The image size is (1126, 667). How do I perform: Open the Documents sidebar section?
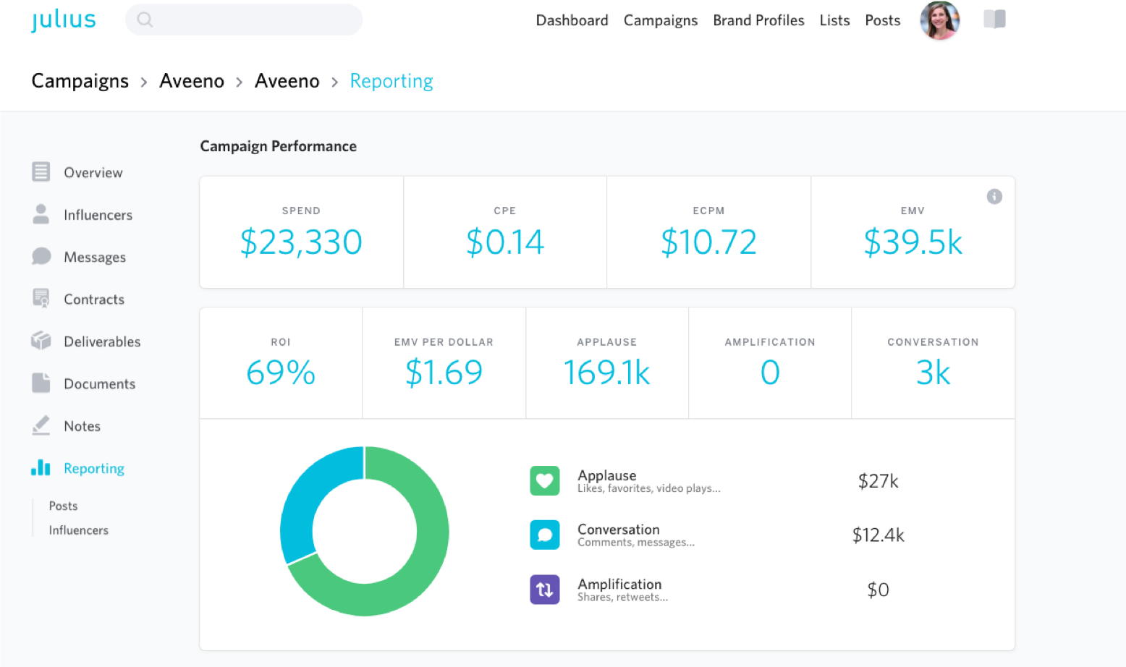tap(100, 384)
